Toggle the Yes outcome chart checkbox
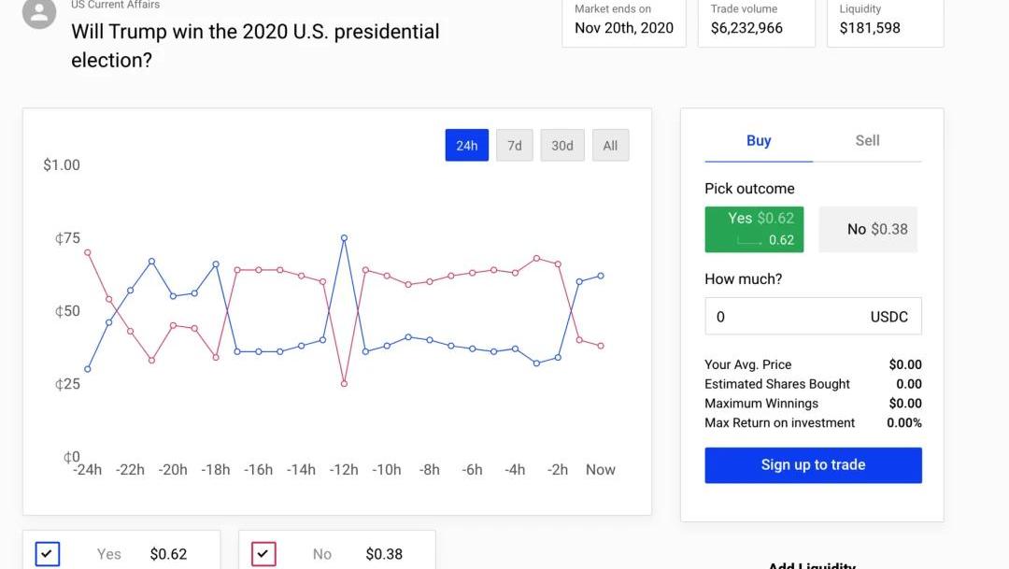The height and width of the screenshot is (569, 1009). pyautogui.click(x=48, y=553)
